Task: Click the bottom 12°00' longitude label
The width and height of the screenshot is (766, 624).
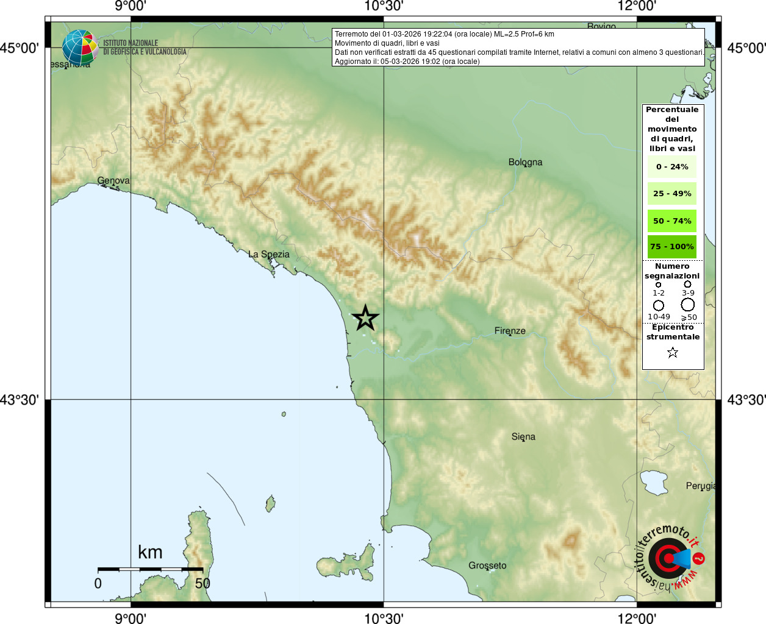Action: pyautogui.click(x=637, y=618)
